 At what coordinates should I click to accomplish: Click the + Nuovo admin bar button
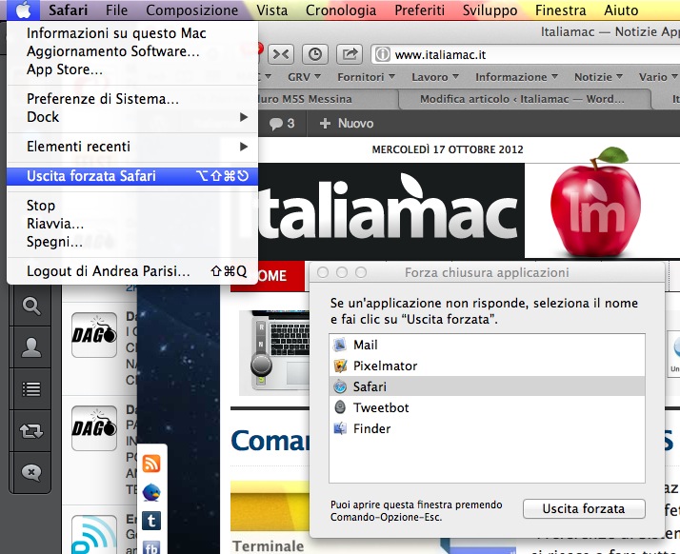click(x=346, y=124)
